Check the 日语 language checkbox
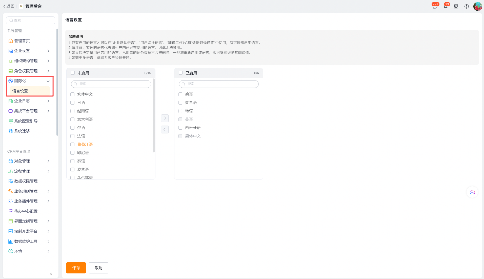 pos(72,103)
